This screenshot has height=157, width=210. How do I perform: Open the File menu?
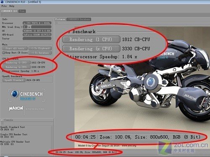pyautogui.click(x=4, y=6)
